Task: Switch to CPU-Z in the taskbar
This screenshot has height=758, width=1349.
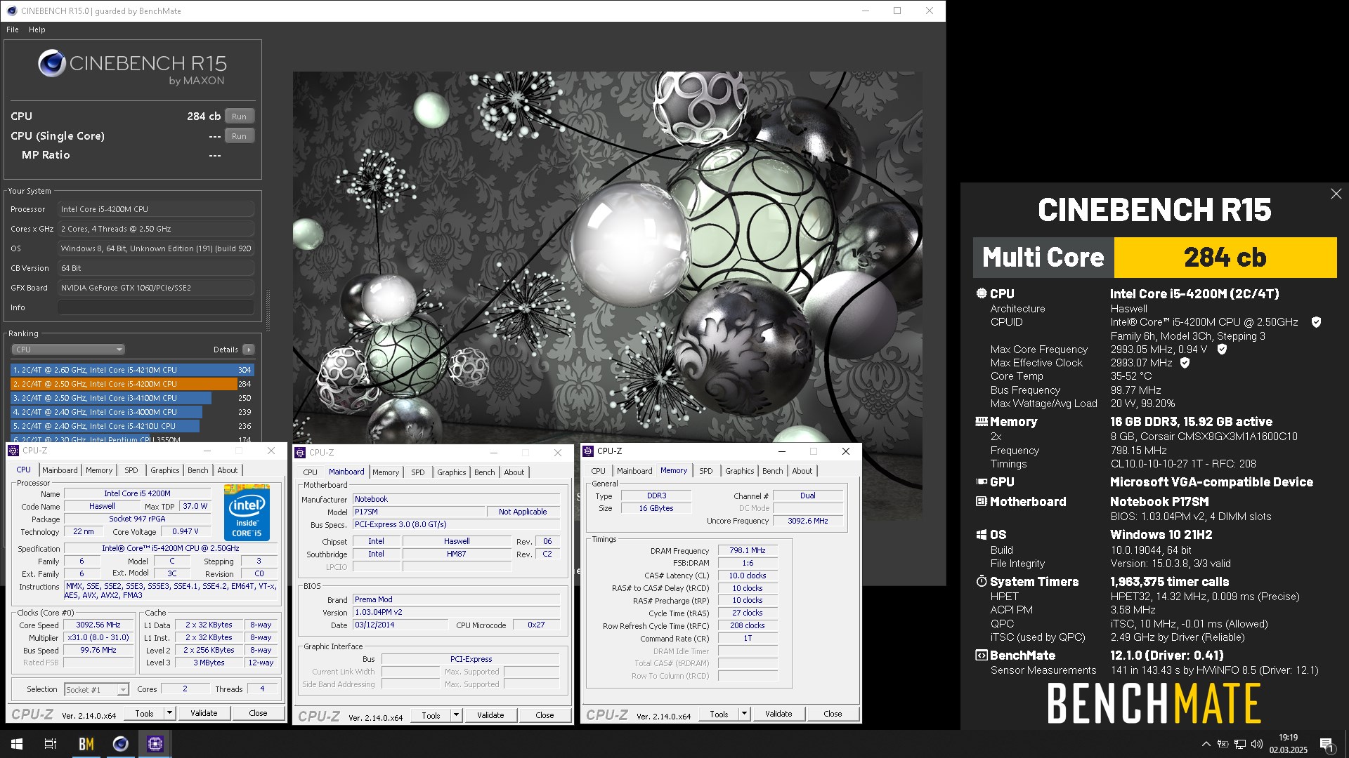Action: point(155,744)
